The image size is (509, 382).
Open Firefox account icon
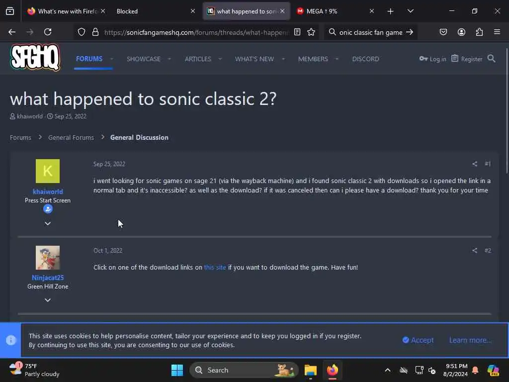point(461,32)
